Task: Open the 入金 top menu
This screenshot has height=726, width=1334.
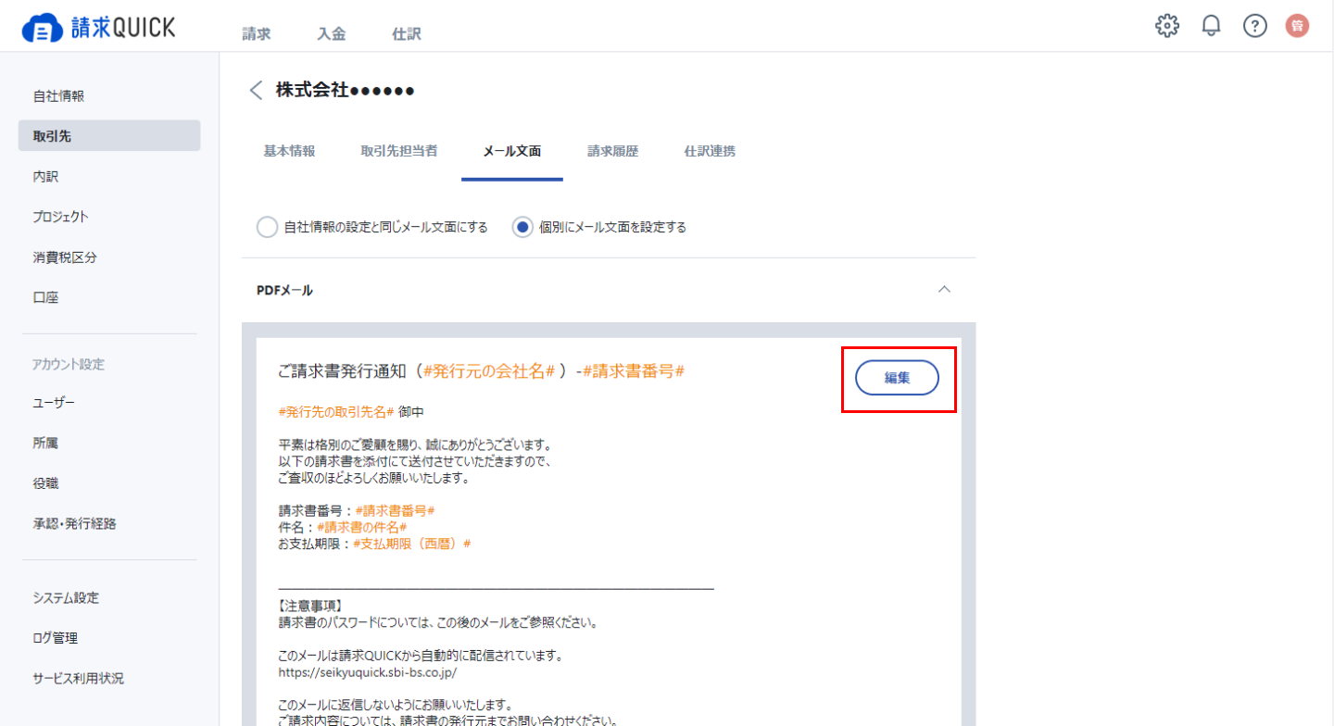Action: (331, 33)
